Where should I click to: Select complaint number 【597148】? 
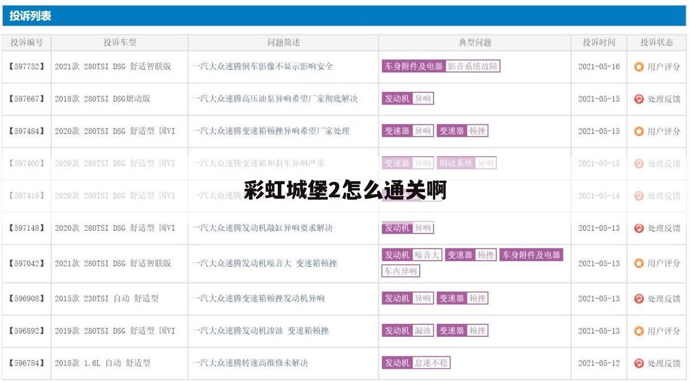tap(26, 228)
